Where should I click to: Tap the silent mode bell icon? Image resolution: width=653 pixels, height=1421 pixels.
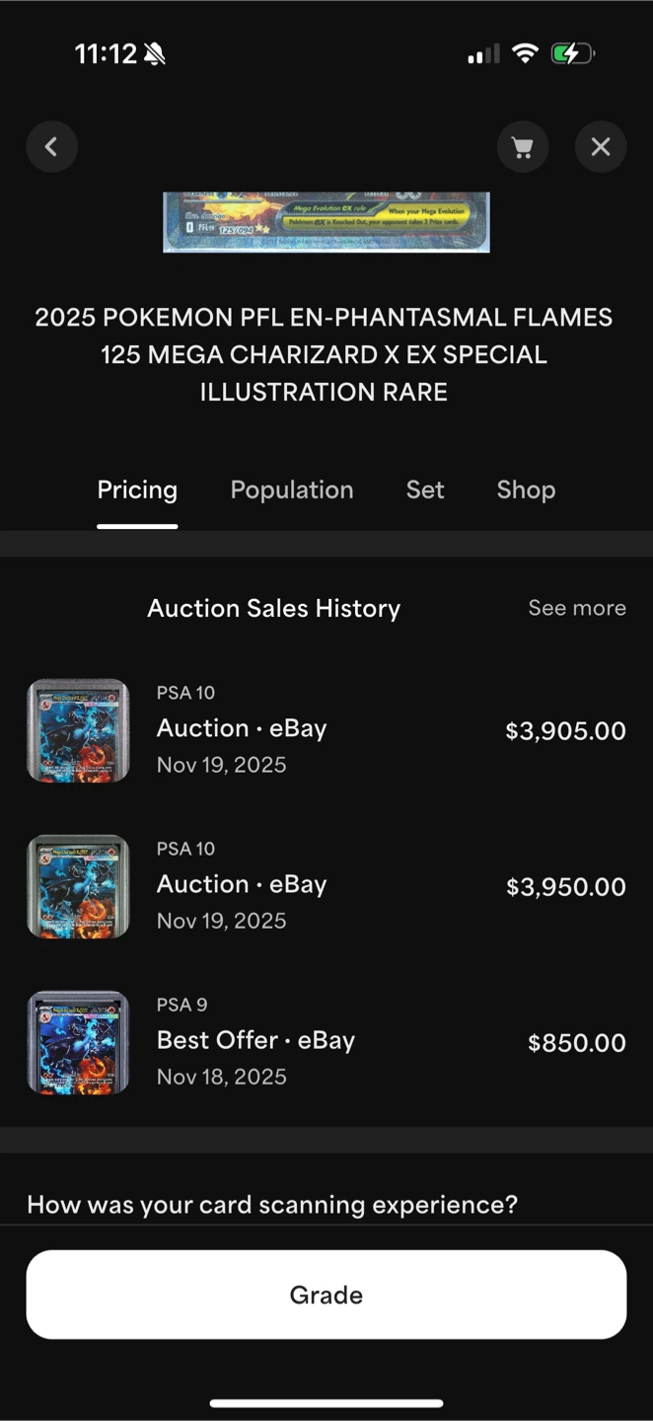[x=155, y=54]
